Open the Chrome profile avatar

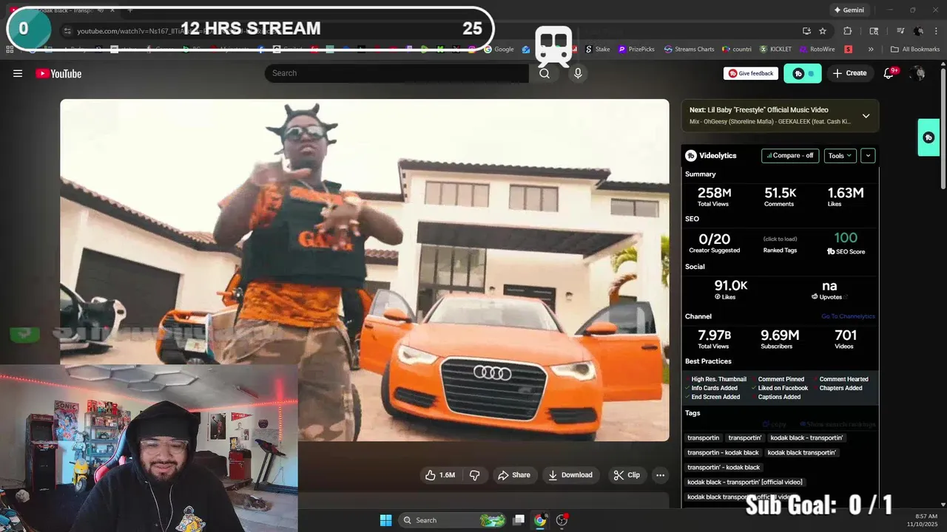(x=918, y=31)
